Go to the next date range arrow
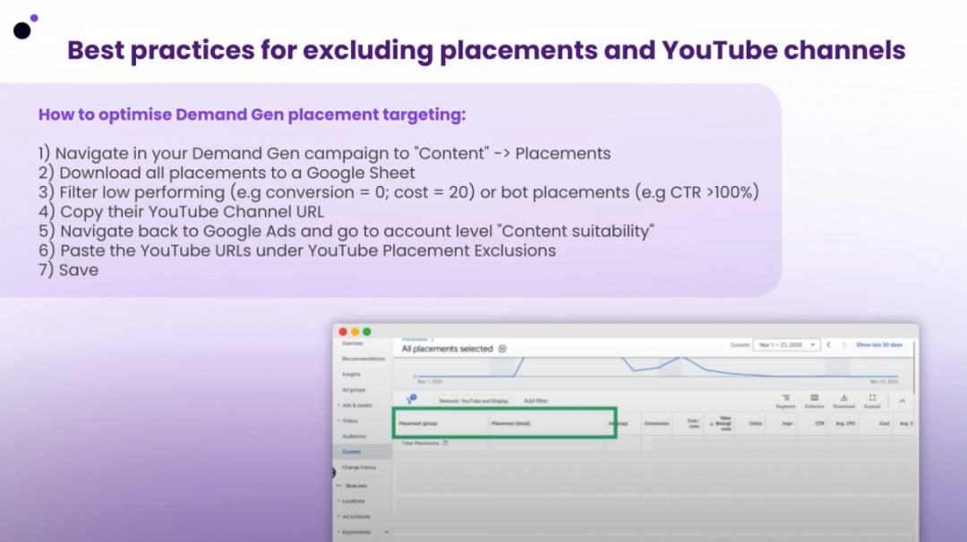The height and width of the screenshot is (542, 967). point(843,345)
